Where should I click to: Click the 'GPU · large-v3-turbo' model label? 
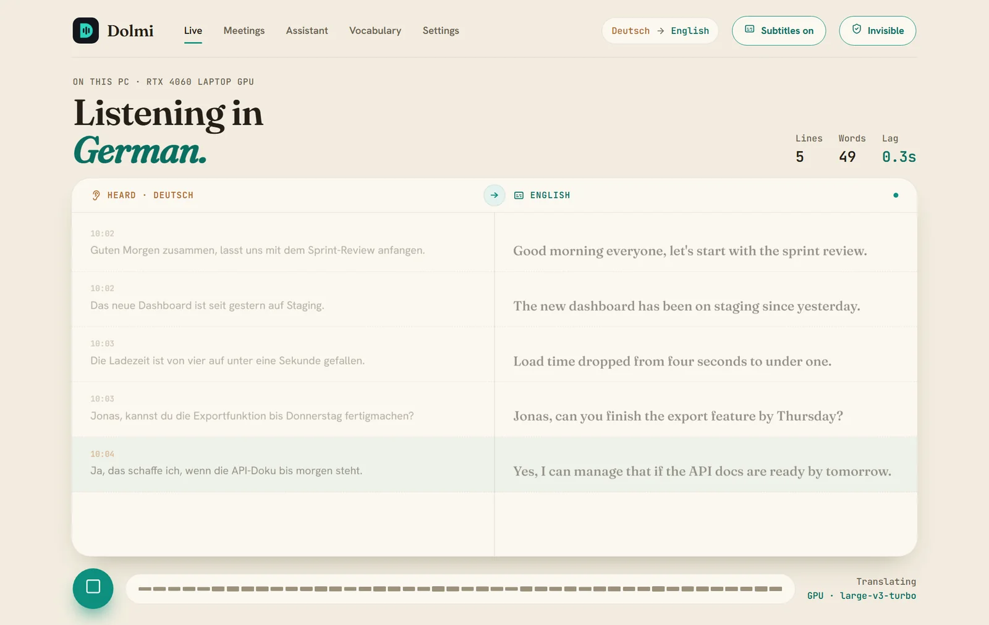point(862,595)
